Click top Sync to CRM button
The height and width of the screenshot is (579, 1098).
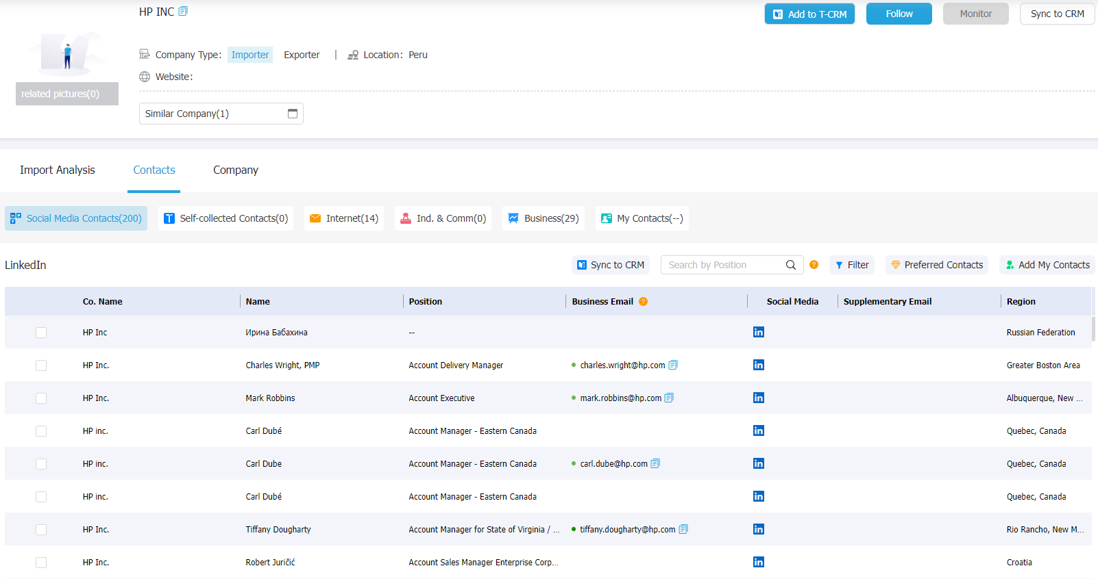click(1058, 14)
